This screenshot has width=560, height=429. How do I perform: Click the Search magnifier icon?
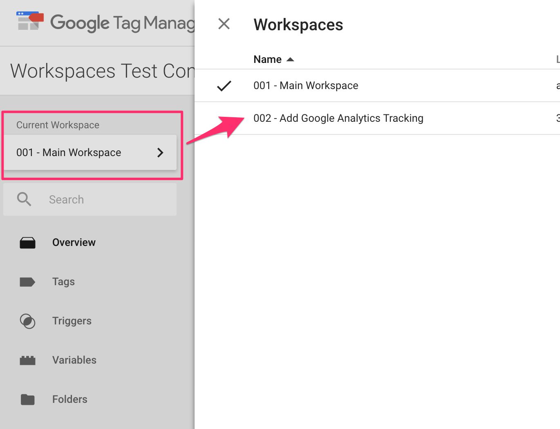tap(24, 199)
